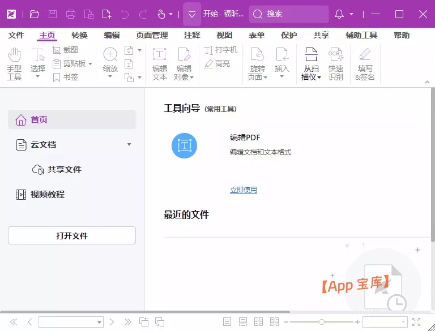Viewport: 435px width, 331px height.
Task: Switch to the 转换 tab
Action: point(79,35)
